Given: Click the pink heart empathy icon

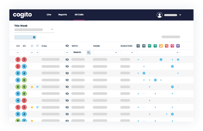Looking at the screenshot, I should coord(172,46).
